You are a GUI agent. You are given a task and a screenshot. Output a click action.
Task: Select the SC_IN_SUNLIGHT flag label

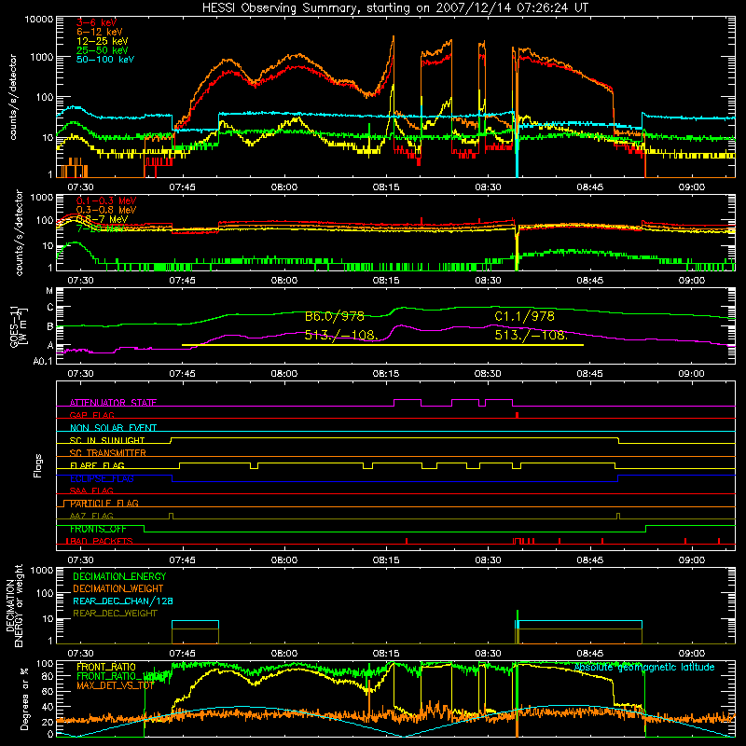pyautogui.click(x=107, y=440)
